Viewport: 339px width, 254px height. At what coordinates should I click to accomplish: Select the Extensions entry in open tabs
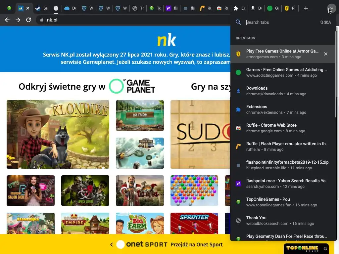(282, 109)
